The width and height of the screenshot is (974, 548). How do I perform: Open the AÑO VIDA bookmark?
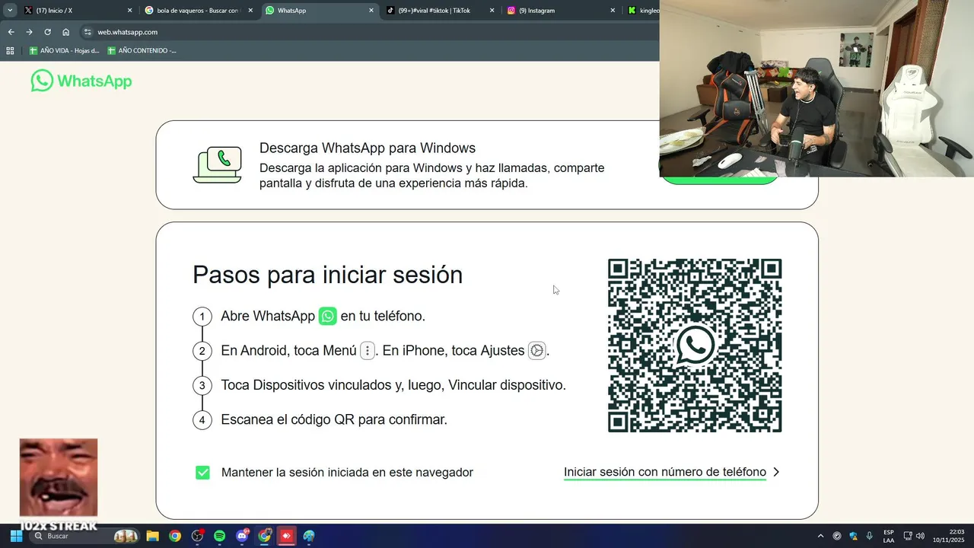[64, 50]
